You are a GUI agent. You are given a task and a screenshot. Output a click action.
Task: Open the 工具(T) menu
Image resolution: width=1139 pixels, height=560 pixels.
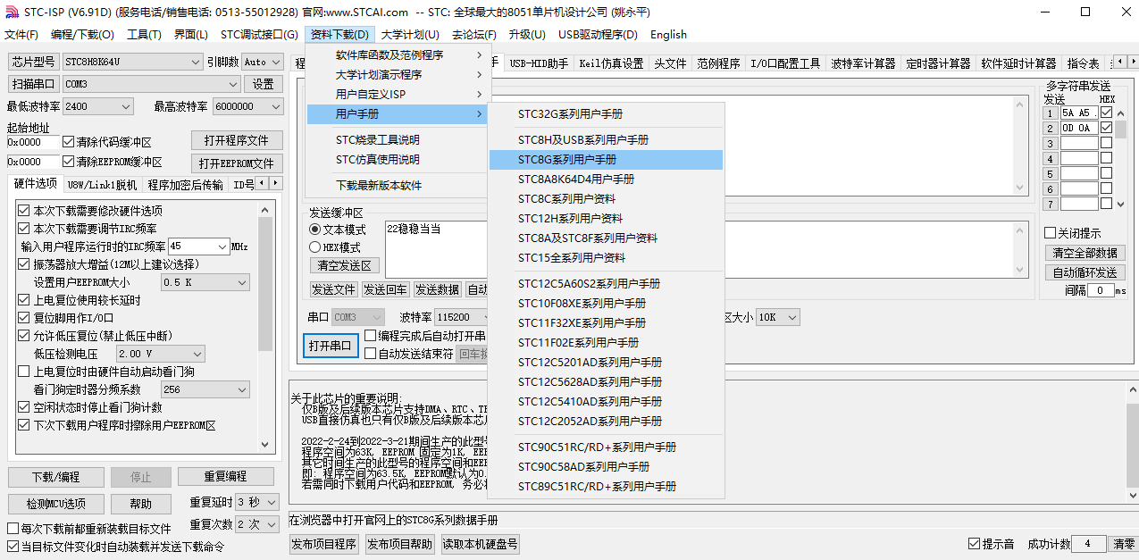tap(144, 35)
